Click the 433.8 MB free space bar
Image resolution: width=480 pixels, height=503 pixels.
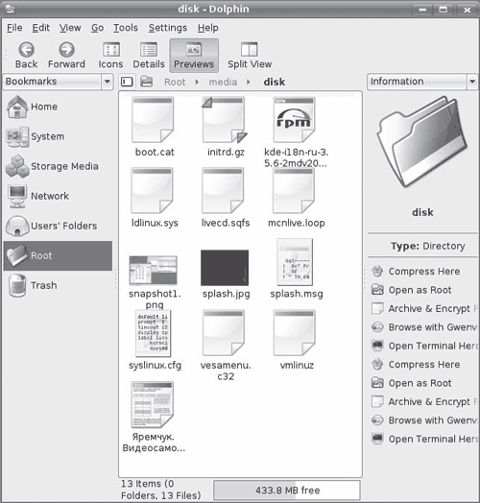point(287,491)
